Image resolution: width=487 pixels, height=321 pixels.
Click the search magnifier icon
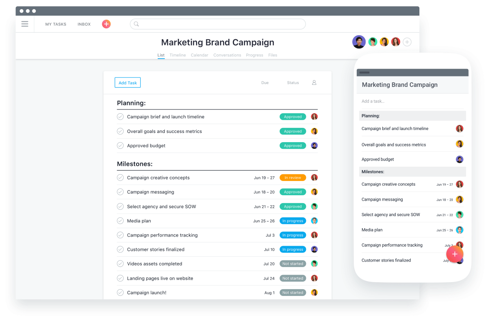136,24
